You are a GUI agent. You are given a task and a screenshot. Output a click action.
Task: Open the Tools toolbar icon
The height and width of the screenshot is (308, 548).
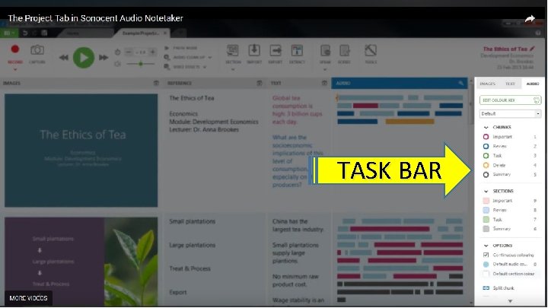coord(371,51)
